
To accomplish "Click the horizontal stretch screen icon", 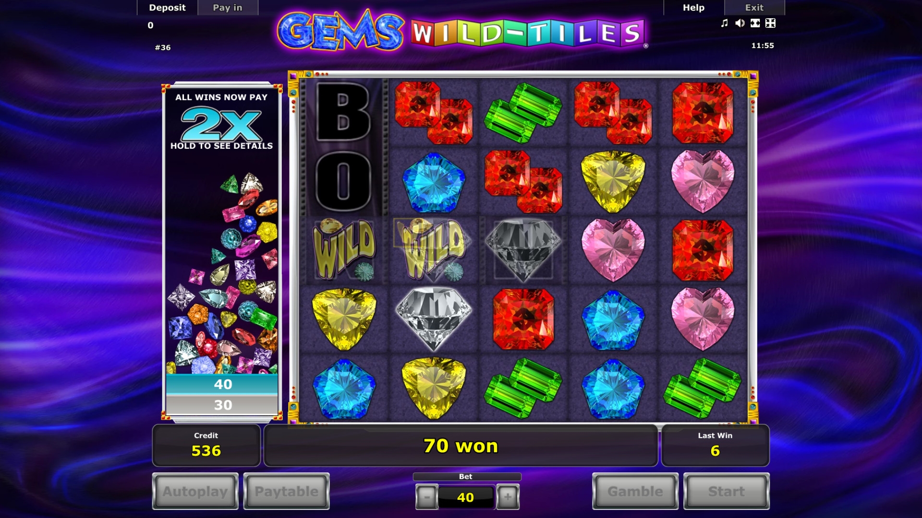I will [755, 23].
